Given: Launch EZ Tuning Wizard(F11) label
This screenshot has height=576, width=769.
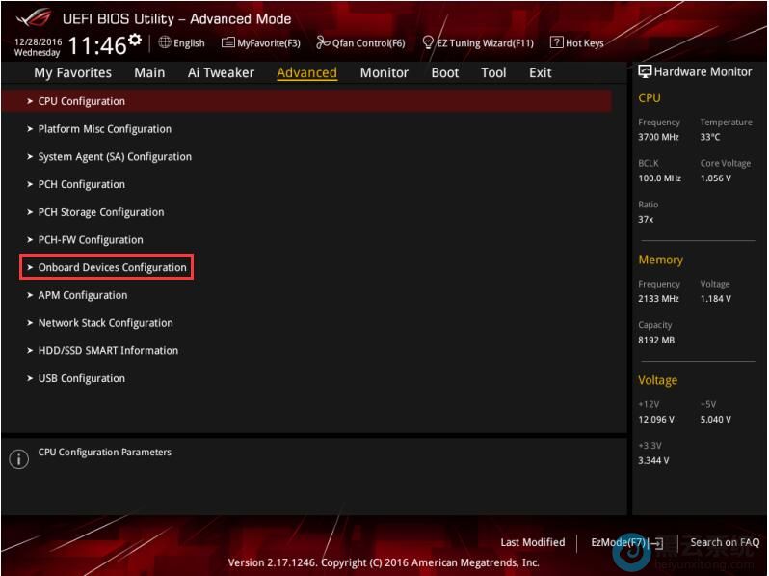Looking at the screenshot, I should click(485, 43).
